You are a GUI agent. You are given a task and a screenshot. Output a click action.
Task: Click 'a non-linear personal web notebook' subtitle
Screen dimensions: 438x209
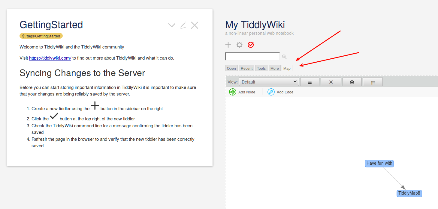259,33
